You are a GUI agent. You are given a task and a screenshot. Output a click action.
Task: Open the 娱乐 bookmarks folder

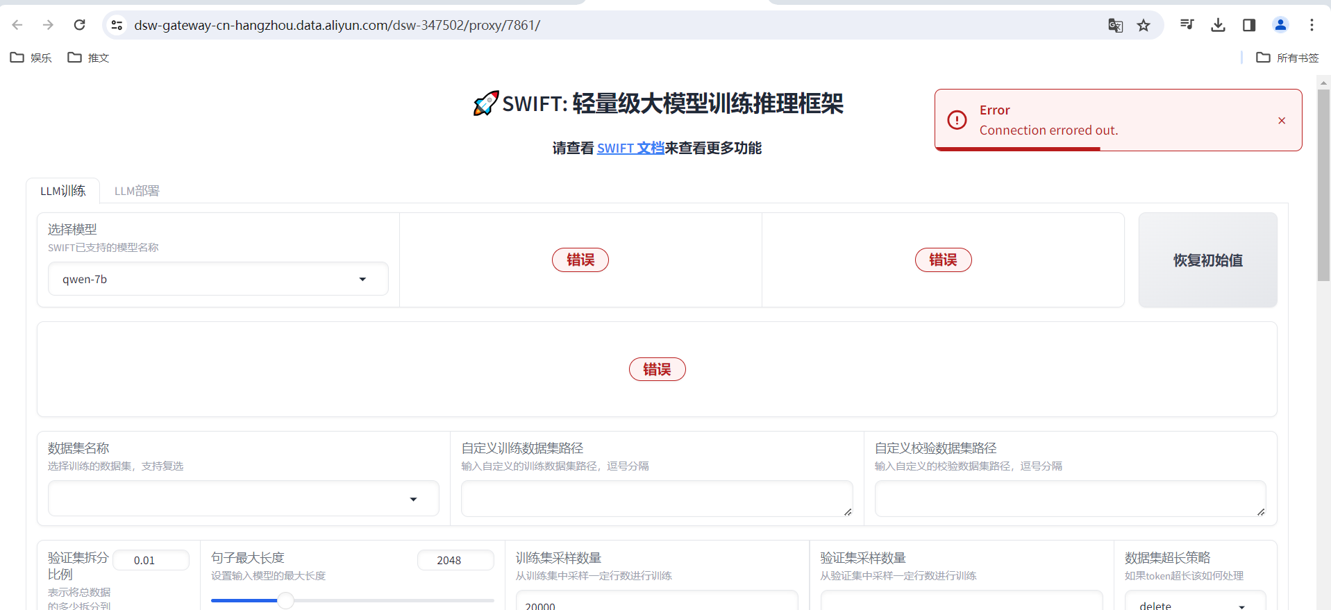[31, 58]
